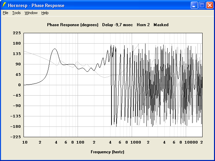The image size is (215, 161).
Task: Click the -135 y-axis value
Action: [x=15, y=116]
